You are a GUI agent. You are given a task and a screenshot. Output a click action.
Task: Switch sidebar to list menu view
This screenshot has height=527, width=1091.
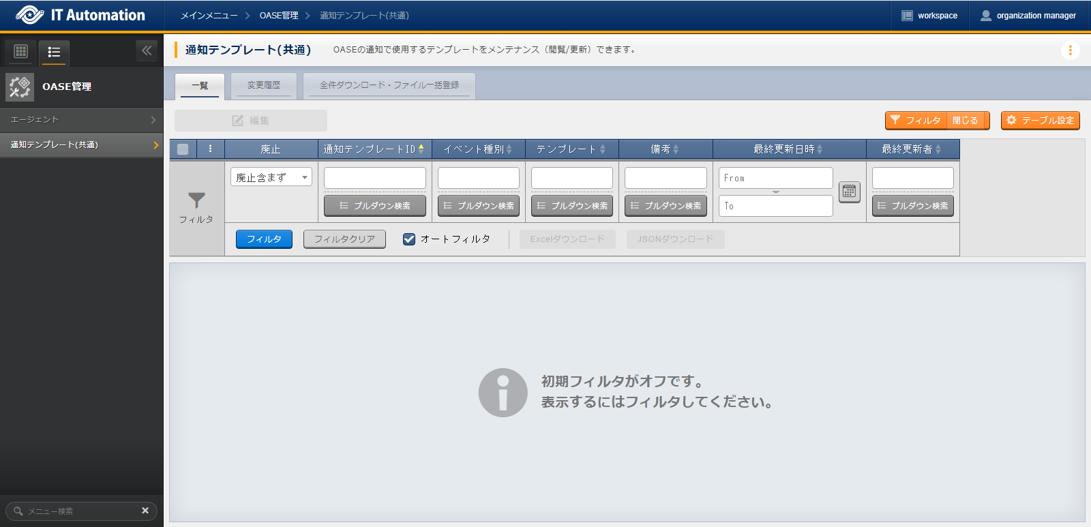point(54,52)
